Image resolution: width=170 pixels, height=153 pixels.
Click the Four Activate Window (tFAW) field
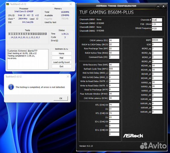pos(114,94)
